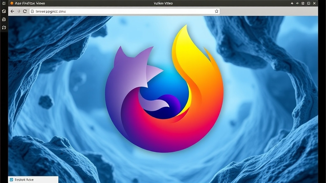
Task: Click the 'Vulkan Video' window title text
Action: click(163, 3)
